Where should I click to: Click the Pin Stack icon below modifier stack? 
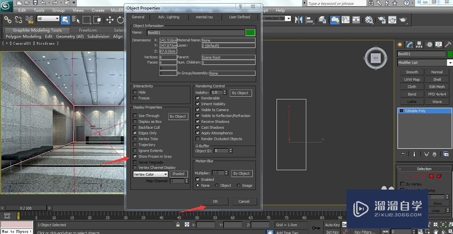(x=403, y=154)
